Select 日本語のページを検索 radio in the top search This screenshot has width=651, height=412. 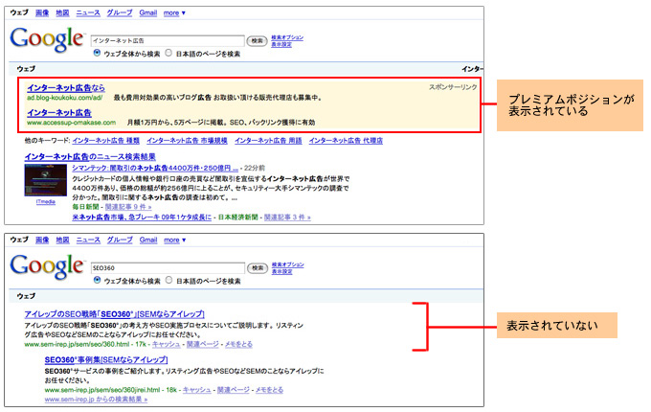pos(169,54)
